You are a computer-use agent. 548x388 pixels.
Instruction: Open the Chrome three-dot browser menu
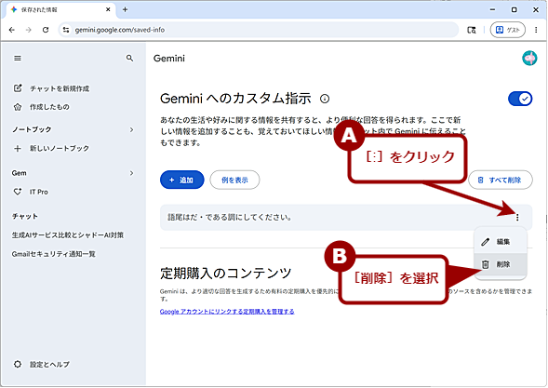tap(536, 30)
